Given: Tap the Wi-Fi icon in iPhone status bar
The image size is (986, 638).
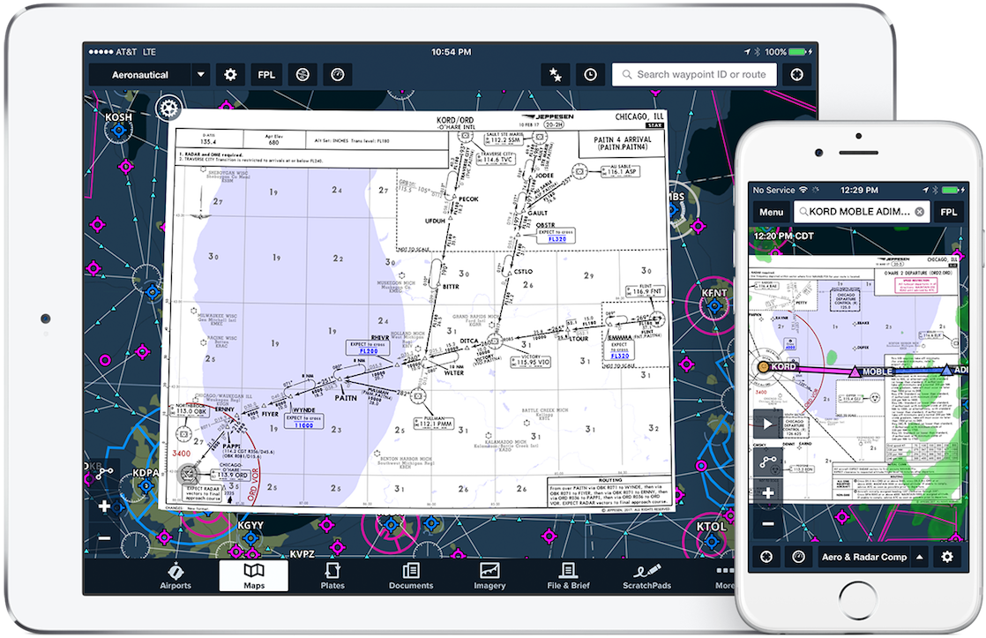Looking at the screenshot, I should [803, 190].
